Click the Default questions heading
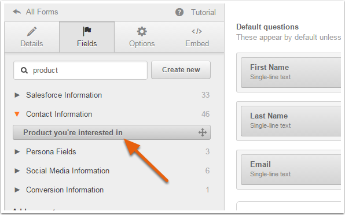345x215 pixels. pos(267,27)
